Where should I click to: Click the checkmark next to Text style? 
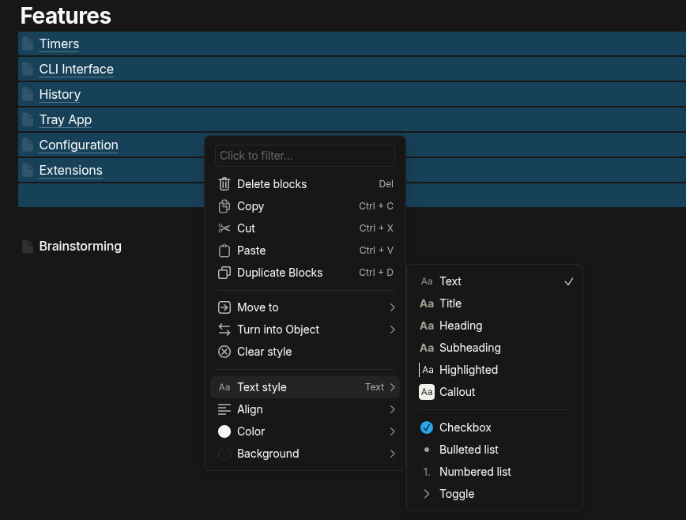[x=569, y=281]
